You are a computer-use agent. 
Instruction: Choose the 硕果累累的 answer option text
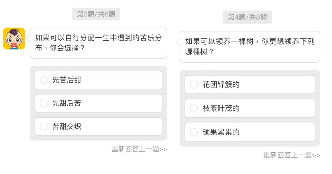point(221,132)
